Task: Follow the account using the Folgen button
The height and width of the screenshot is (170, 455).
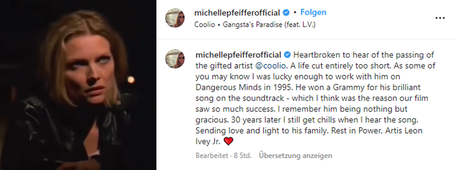Action: tap(313, 12)
